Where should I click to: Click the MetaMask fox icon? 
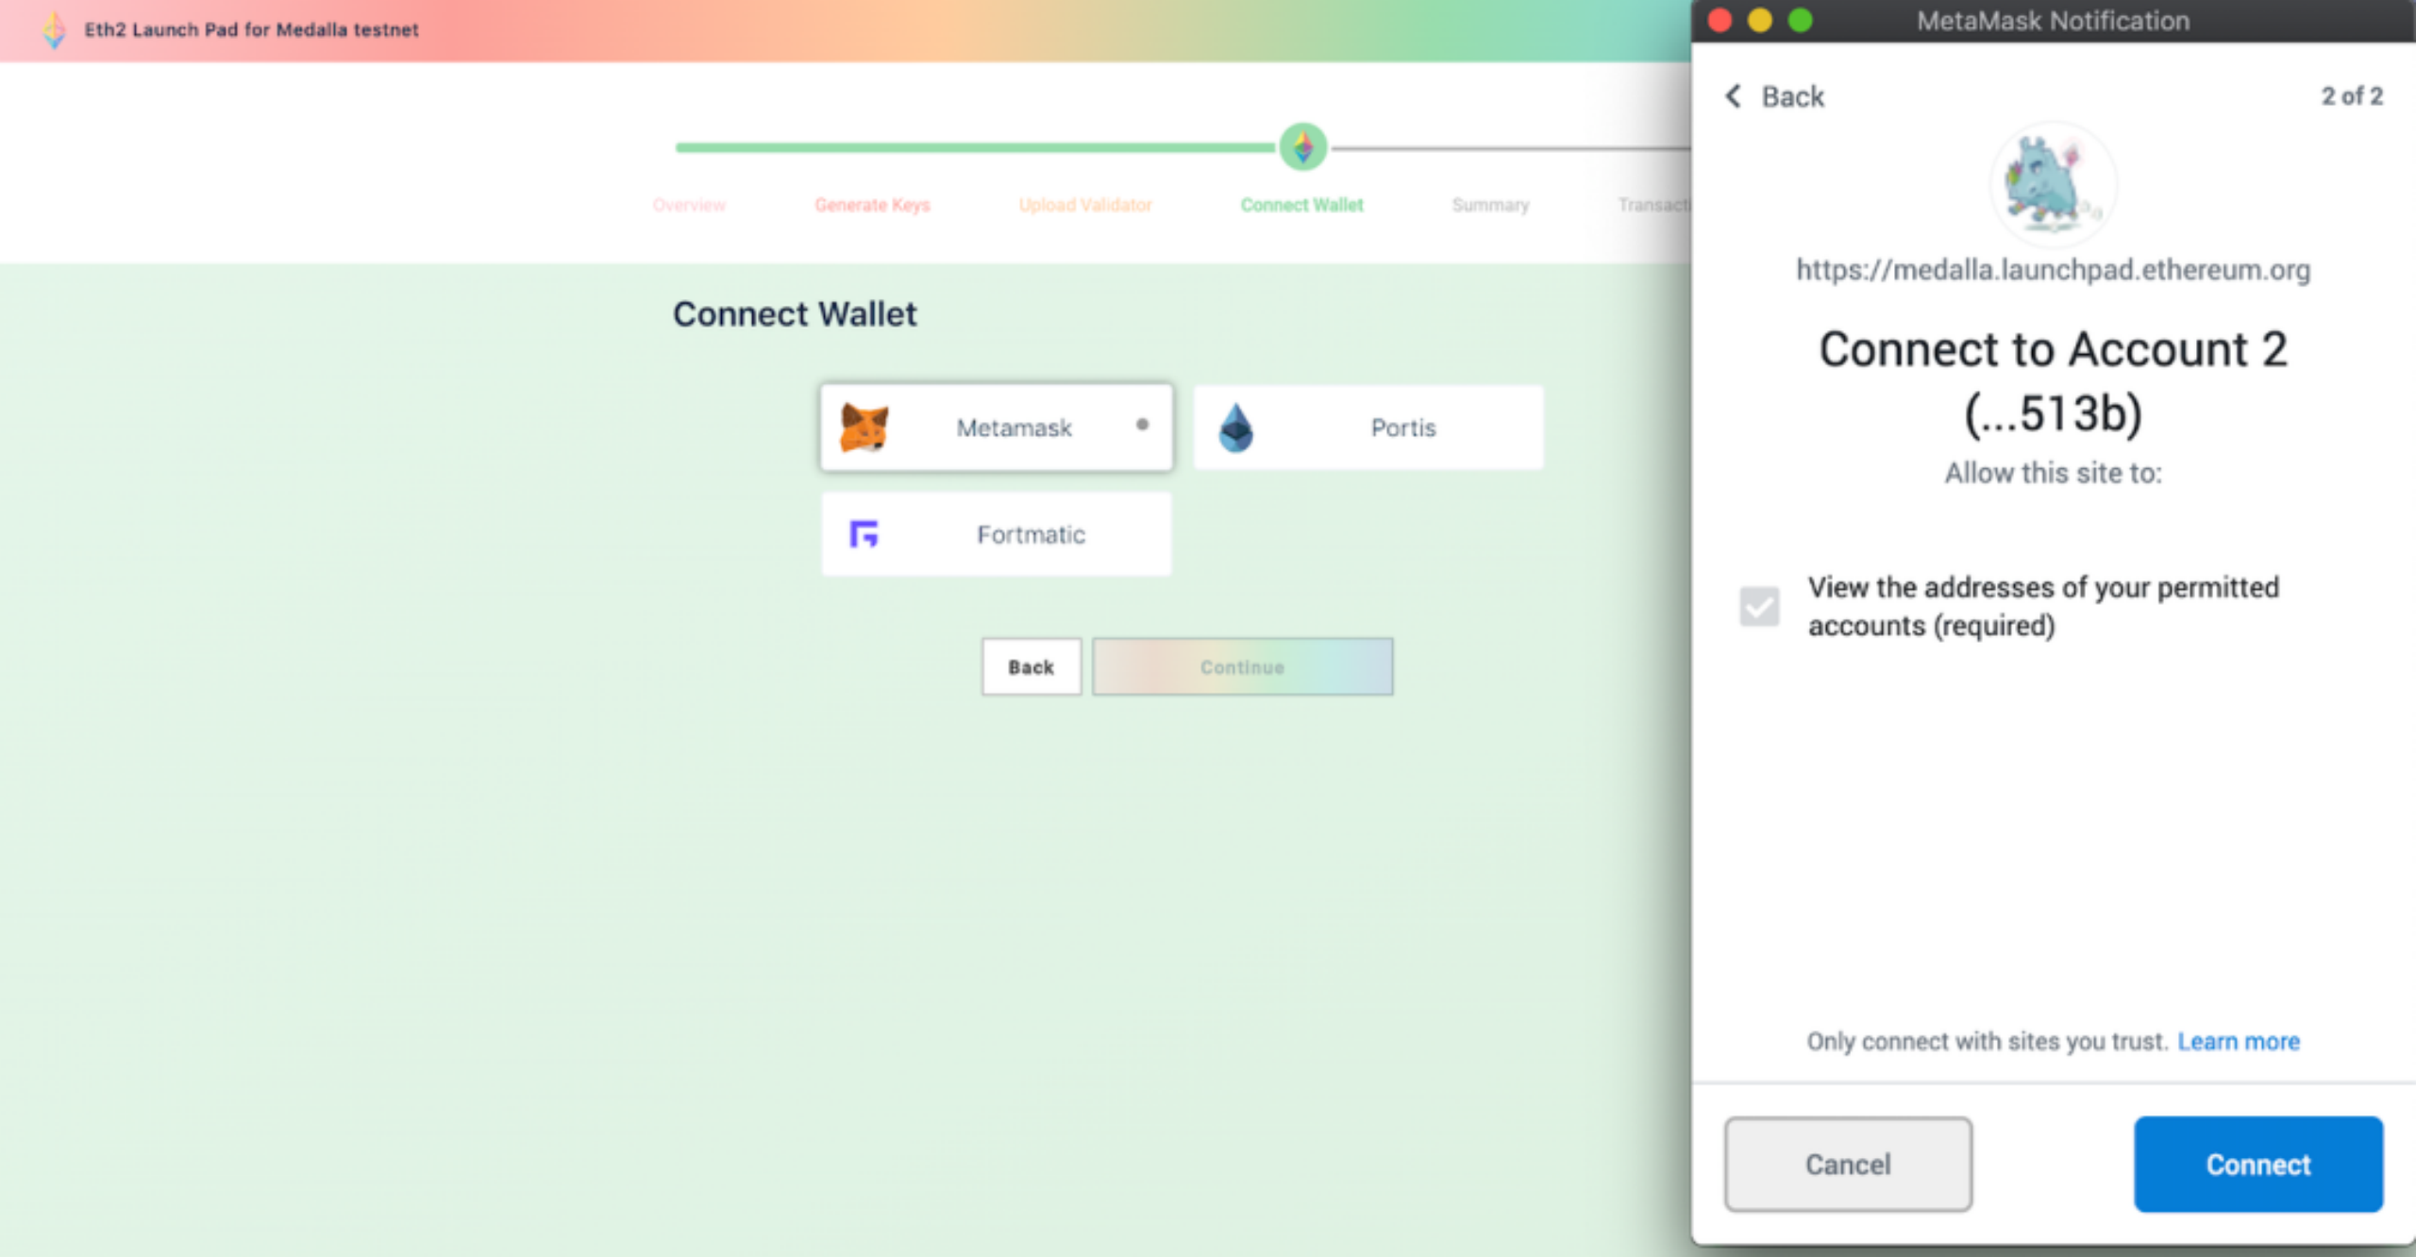click(864, 427)
